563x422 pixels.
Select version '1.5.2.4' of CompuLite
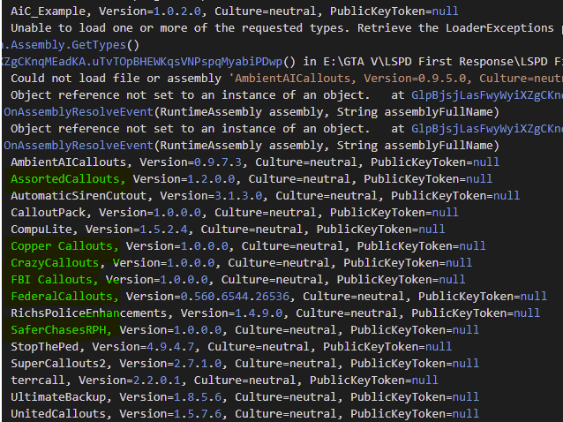[x=163, y=230]
